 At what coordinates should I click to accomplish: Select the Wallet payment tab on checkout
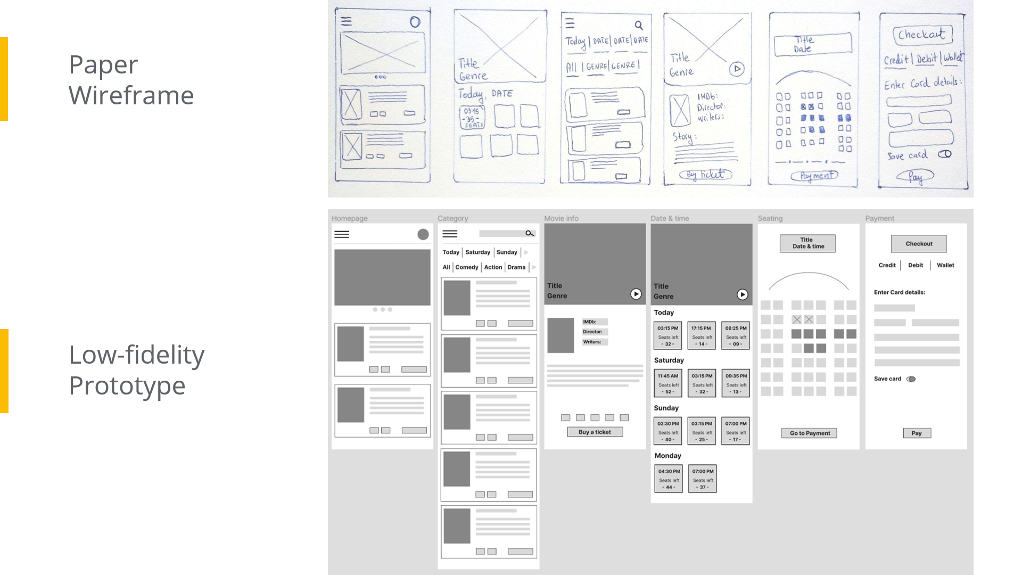[946, 265]
